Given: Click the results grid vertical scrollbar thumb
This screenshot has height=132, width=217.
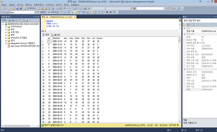Looking at the screenshot, I should [179, 41].
